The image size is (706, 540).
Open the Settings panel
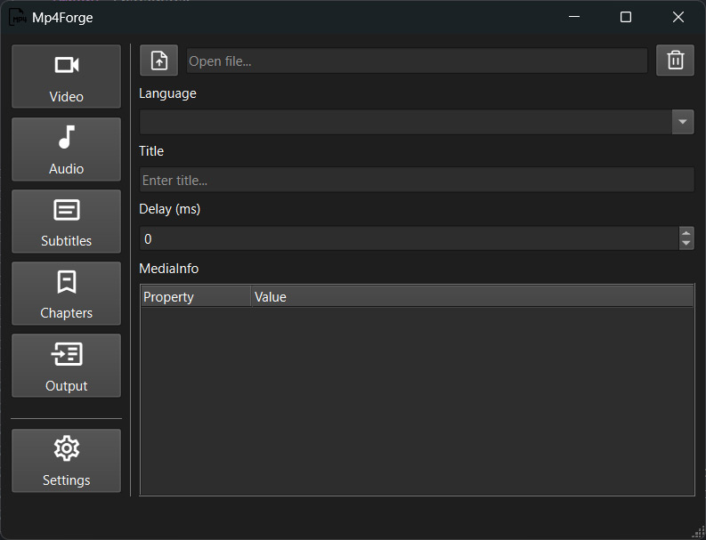(x=66, y=460)
